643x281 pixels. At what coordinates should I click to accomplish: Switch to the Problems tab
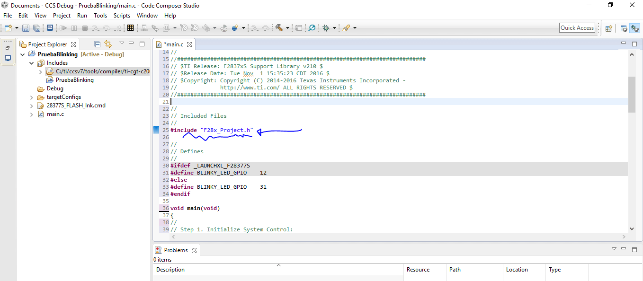176,250
